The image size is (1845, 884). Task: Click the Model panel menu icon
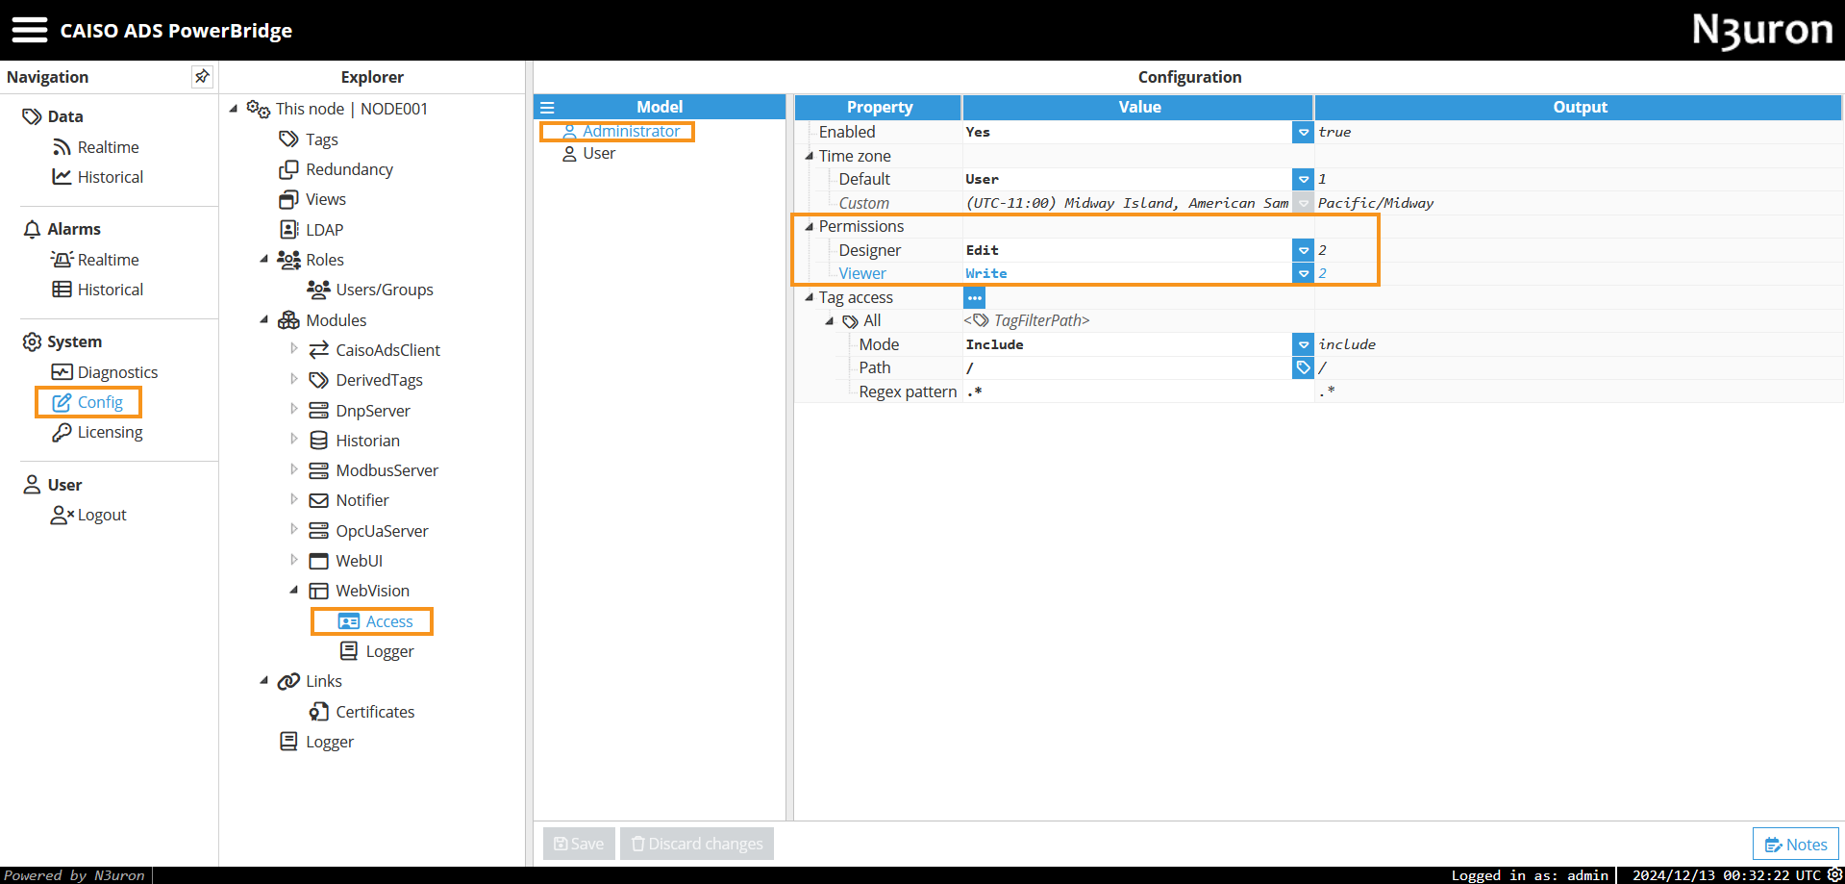(x=547, y=108)
